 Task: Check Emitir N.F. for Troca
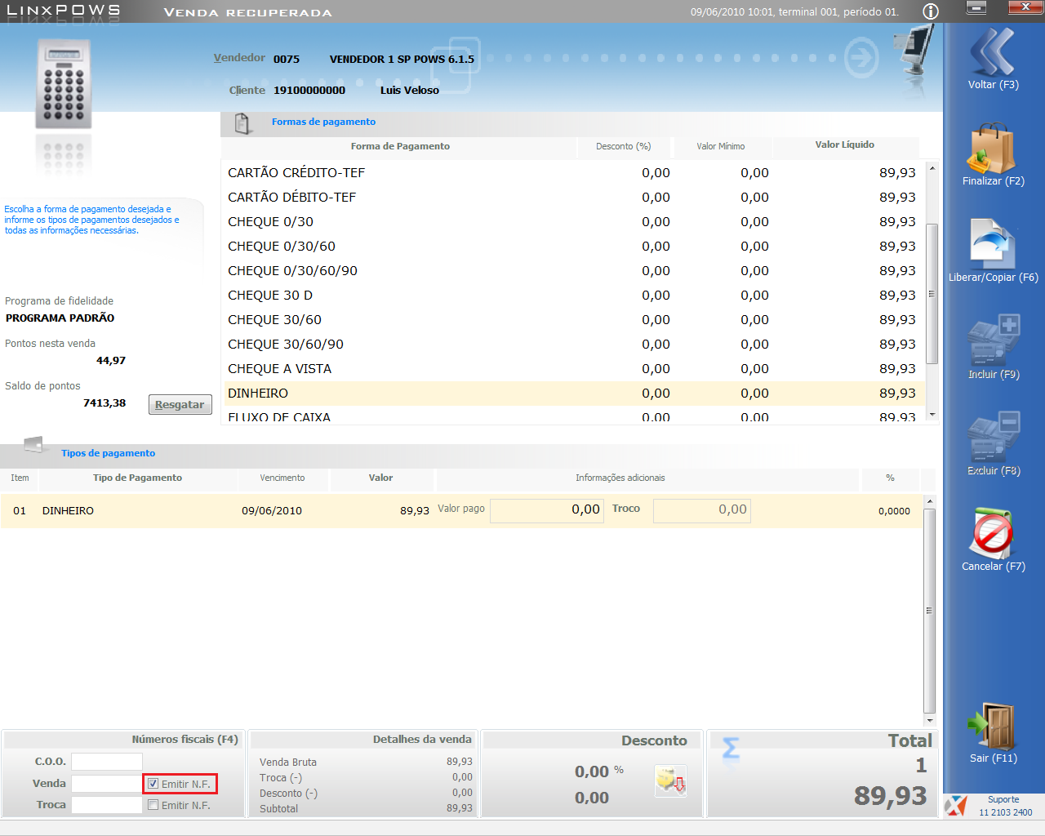click(153, 805)
